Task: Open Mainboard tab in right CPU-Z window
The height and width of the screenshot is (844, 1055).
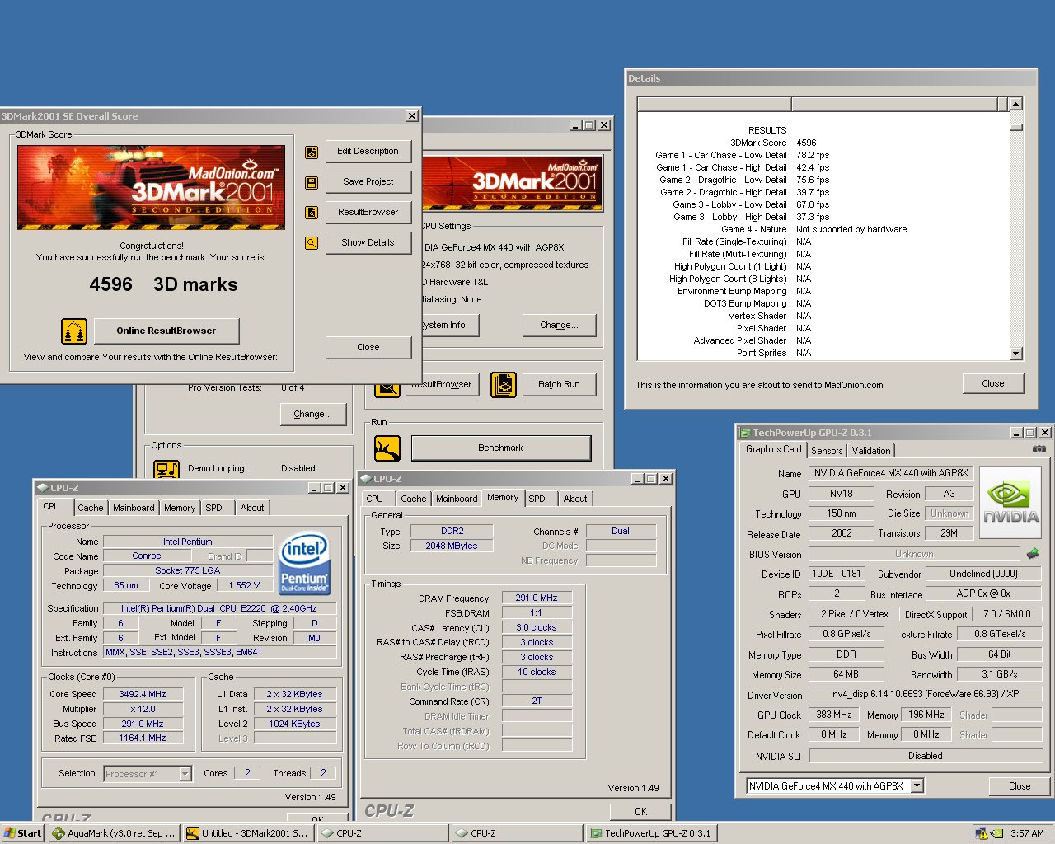Action: point(457,499)
